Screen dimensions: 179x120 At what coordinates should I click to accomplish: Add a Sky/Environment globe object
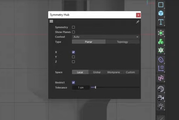[161, 89]
